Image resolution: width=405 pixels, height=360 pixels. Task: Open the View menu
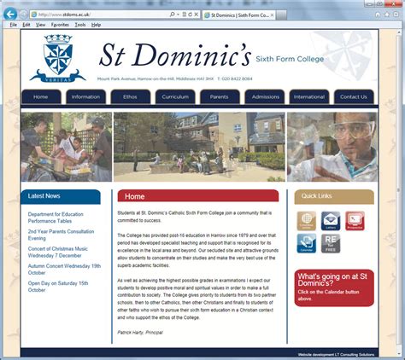click(x=40, y=25)
